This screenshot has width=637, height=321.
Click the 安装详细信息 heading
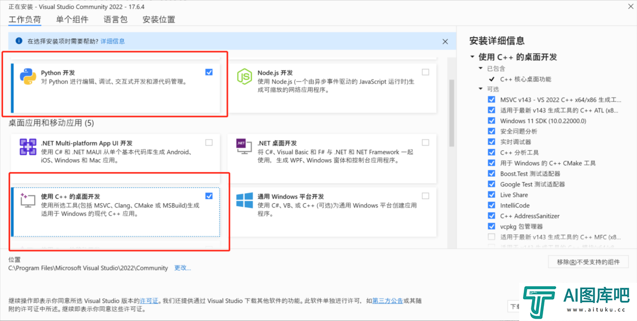[x=497, y=41]
